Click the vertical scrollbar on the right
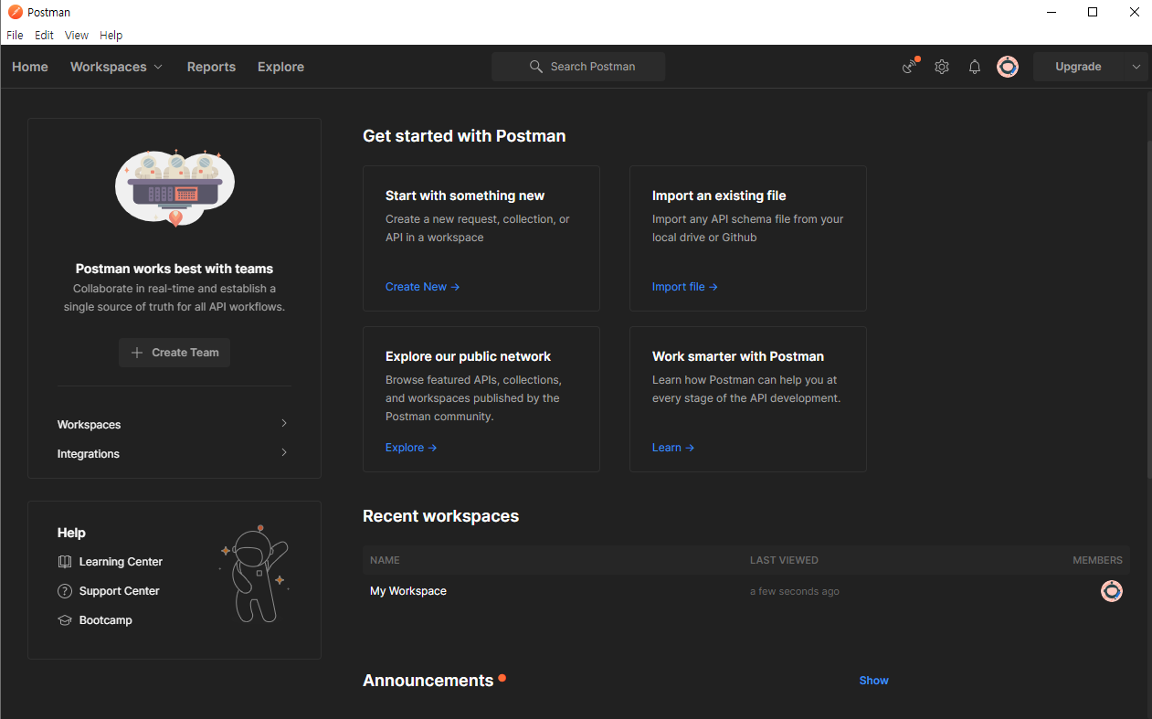This screenshot has height=719, width=1152. click(1148, 311)
